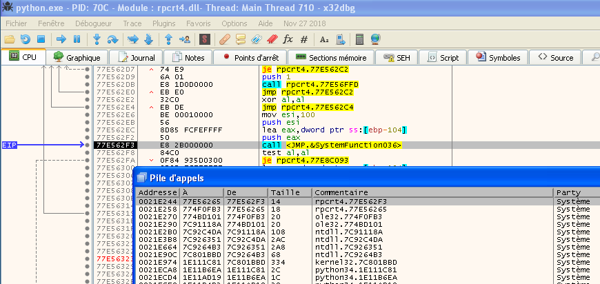Toggle breakpoint dot at address 77E562D9
The height and width of the screenshot is (284, 600).
coord(88,77)
